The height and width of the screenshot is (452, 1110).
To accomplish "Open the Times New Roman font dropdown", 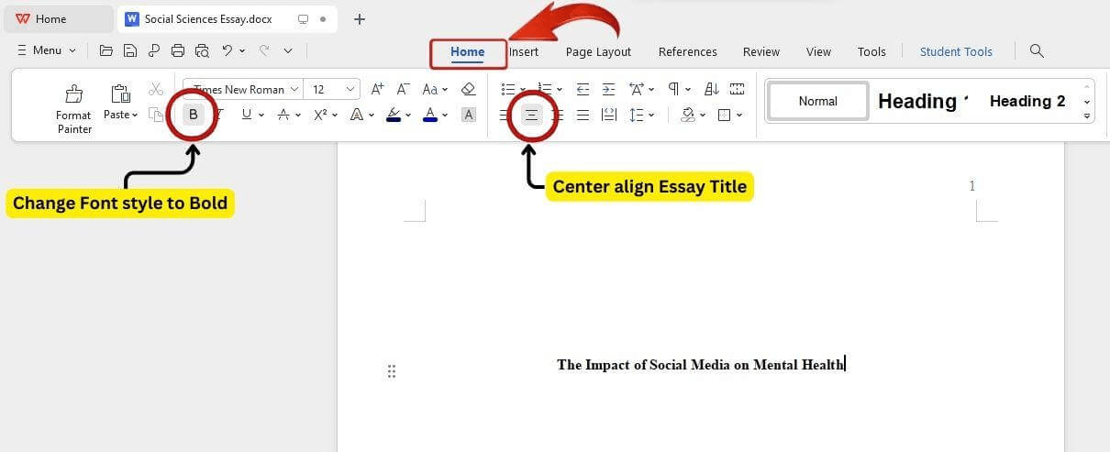I will click(x=244, y=89).
